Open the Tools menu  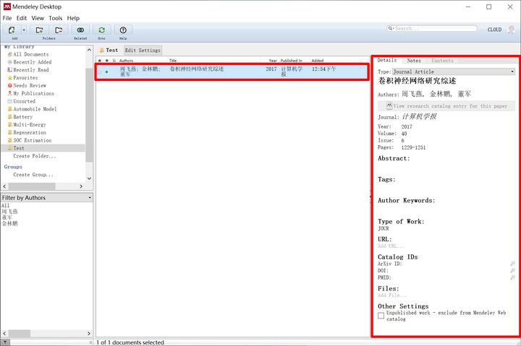click(55, 18)
